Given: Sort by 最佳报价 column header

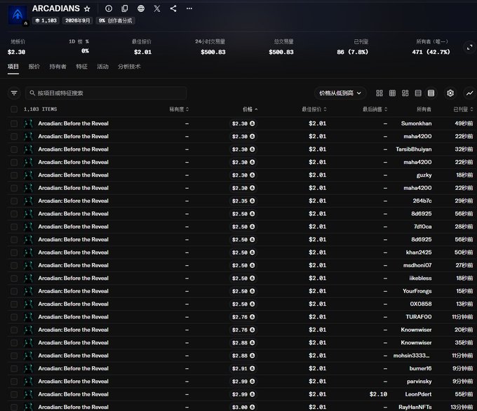Looking at the screenshot, I should (314, 109).
